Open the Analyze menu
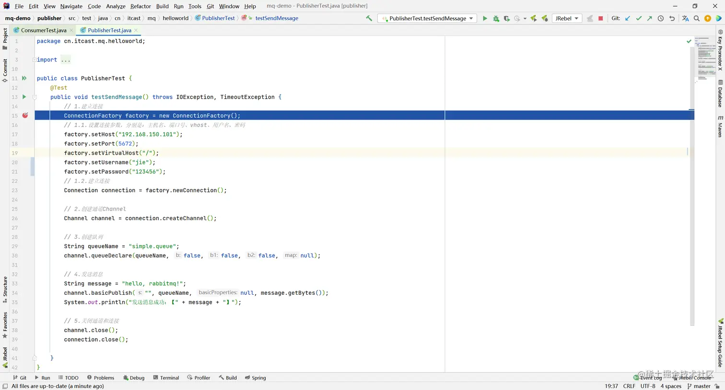The image size is (725, 390). point(116,6)
